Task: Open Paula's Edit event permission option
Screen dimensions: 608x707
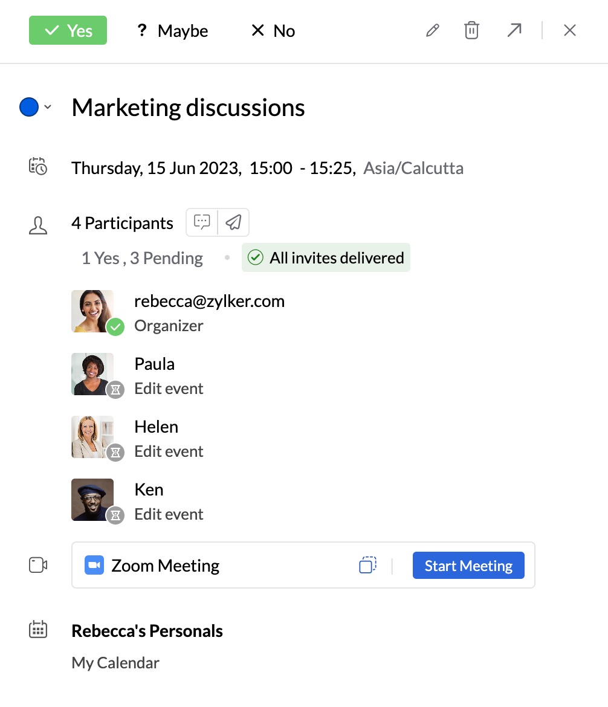Action: click(x=169, y=389)
